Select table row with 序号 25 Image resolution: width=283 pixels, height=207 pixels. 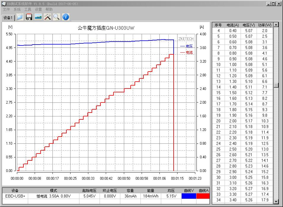click(243, 149)
